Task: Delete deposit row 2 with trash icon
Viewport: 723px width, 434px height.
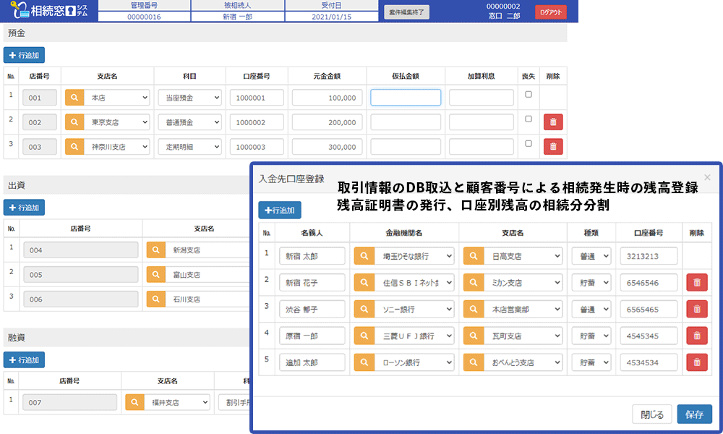Action: pyautogui.click(x=553, y=122)
